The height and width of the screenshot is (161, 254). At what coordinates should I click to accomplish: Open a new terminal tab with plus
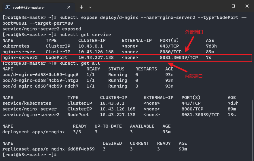(x=81, y=7)
